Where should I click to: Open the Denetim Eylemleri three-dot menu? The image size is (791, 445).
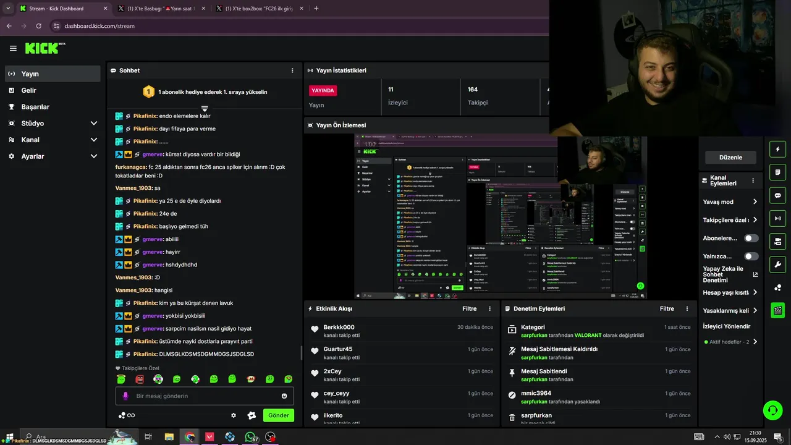(687, 308)
